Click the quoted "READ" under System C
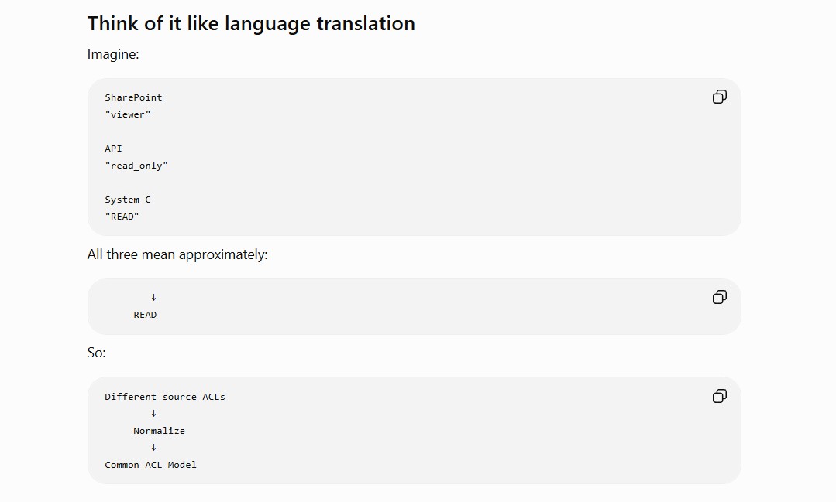836x502 pixels. (x=122, y=217)
